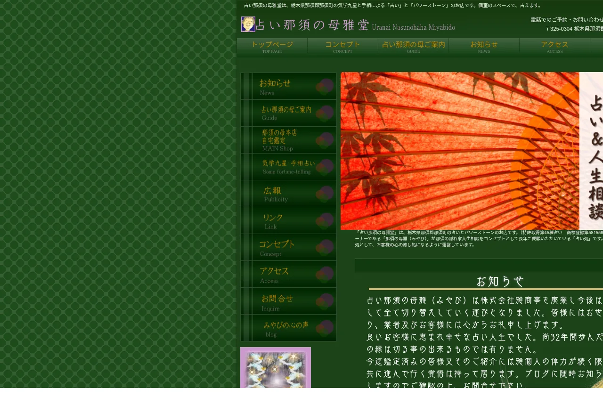The height and width of the screenshot is (405, 603).
Task: Go to リンク Link sidebar button
Action: point(289,220)
